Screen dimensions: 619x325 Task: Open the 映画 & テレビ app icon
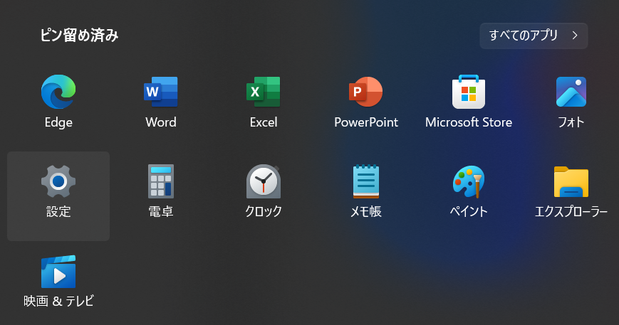coord(58,272)
